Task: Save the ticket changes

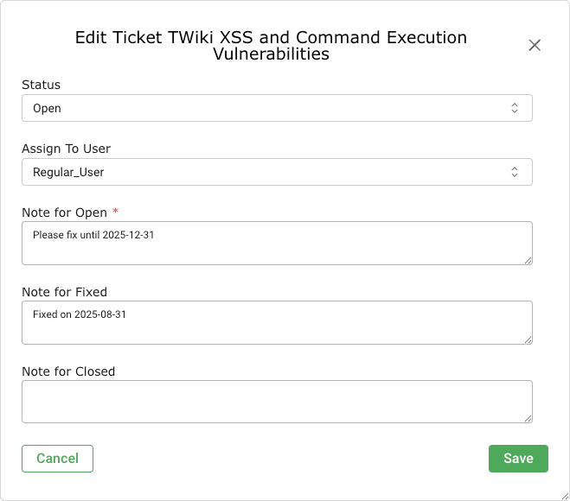Action: (518, 459)
